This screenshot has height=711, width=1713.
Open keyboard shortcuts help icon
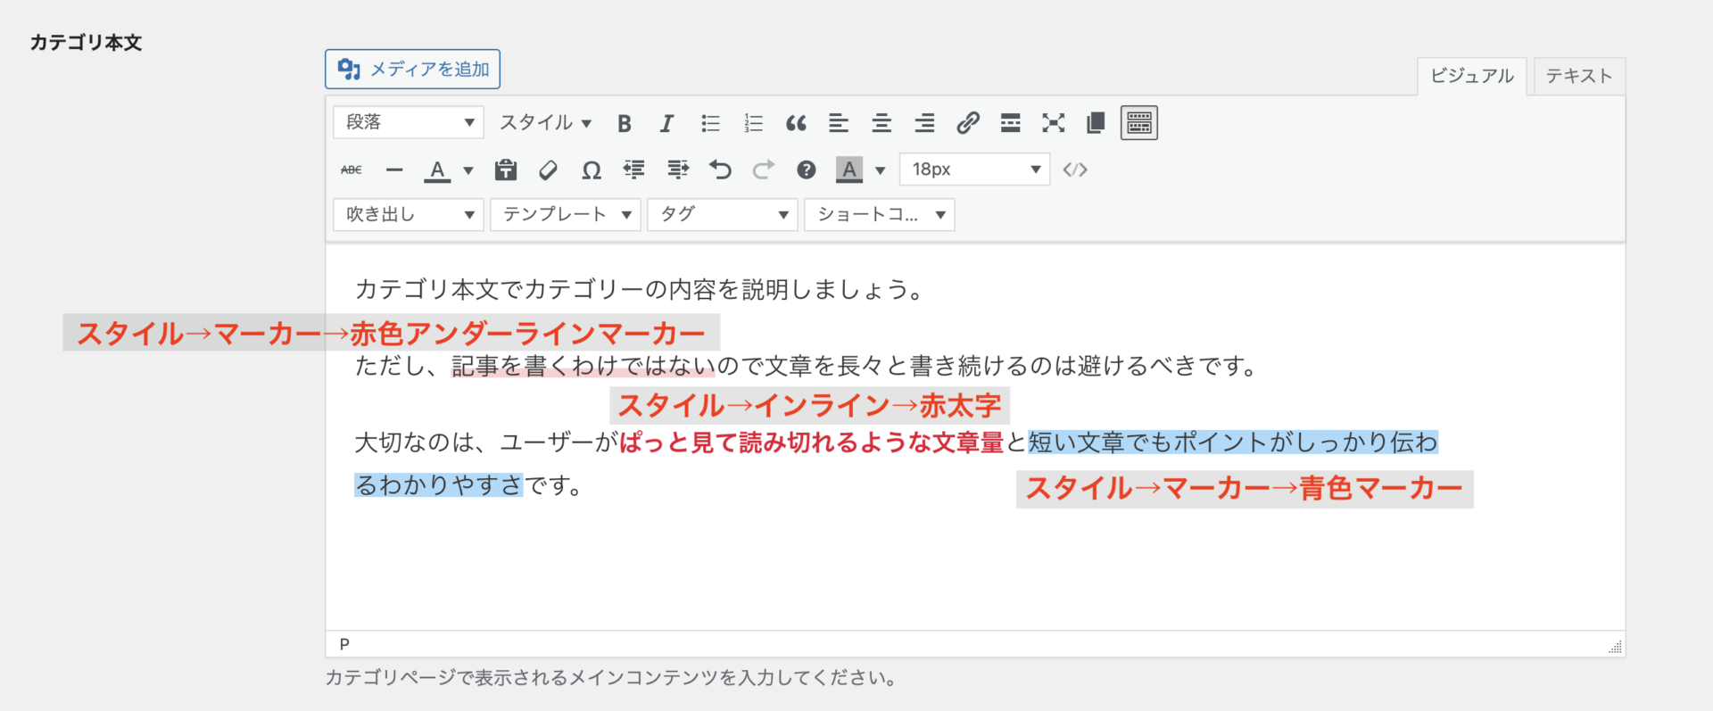(807, 169)
